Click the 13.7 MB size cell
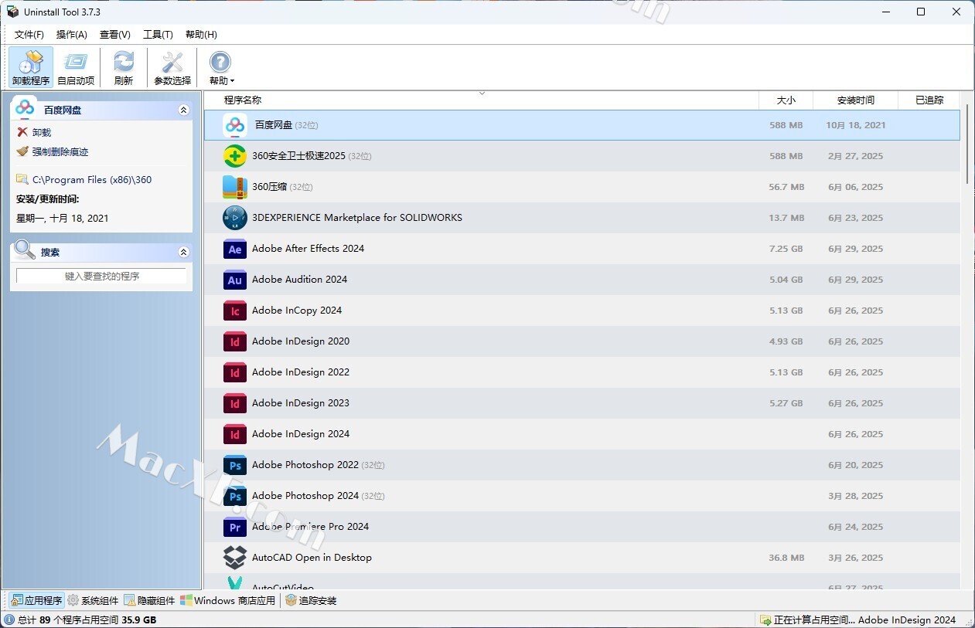The image size is (975, 628). pos(786,218)
